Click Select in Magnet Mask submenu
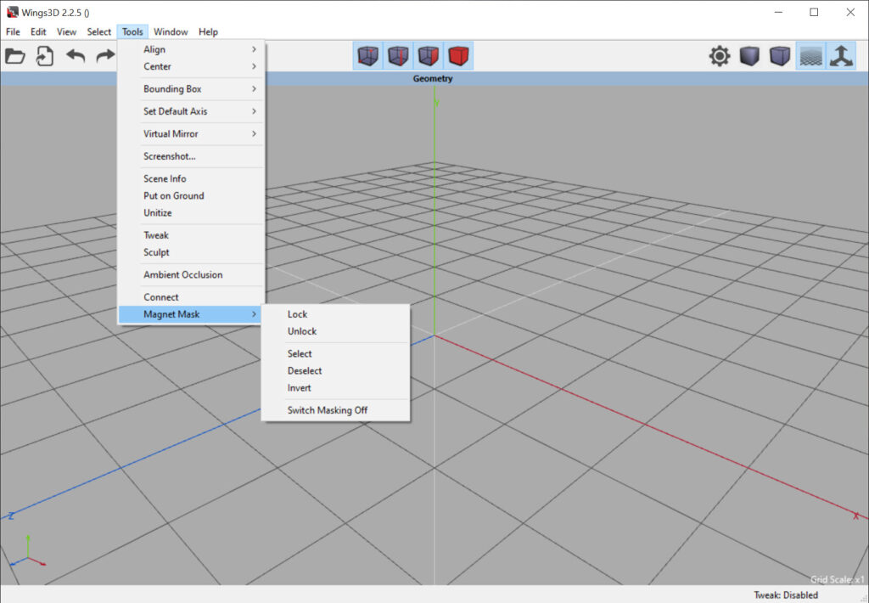Screen dimensions: 869x603 (x=335, y=354)
